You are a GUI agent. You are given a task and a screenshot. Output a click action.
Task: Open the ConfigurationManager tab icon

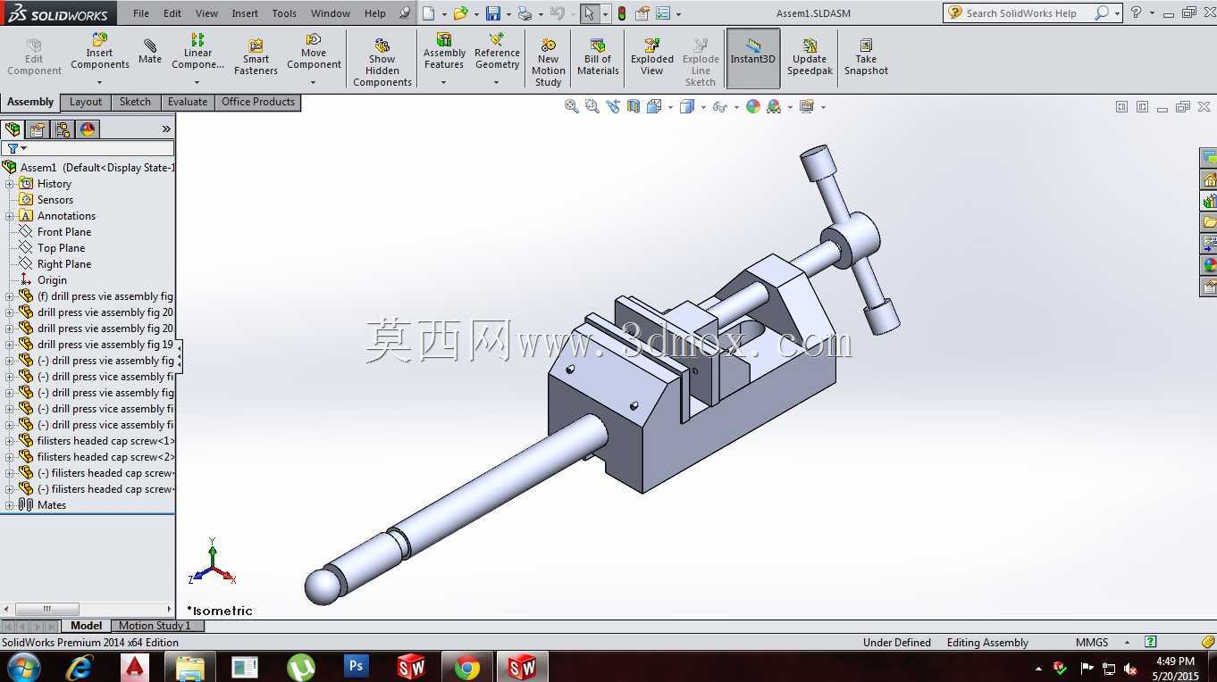click(63, 129)
